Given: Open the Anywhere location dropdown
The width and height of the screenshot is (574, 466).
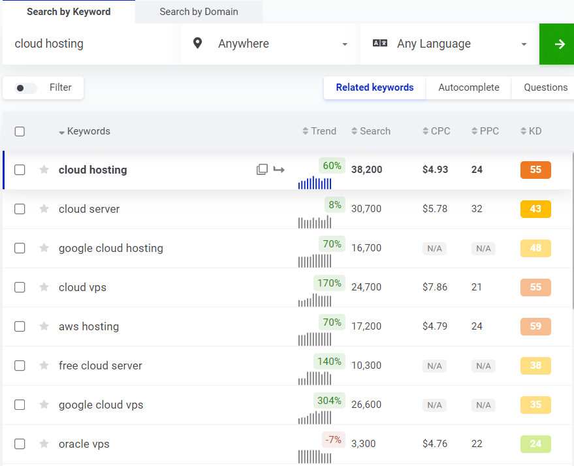Looking at the screenshot, I should (281, 44).
